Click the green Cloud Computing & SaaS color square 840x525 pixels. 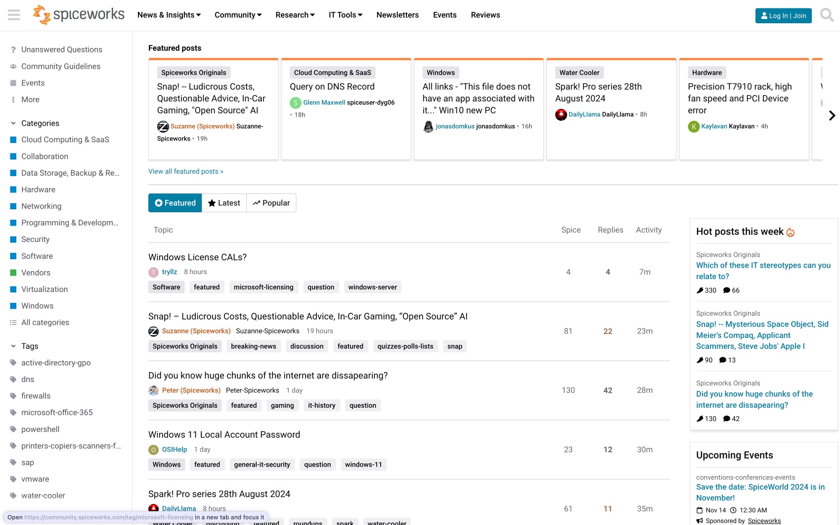click(x=13, y=140)
